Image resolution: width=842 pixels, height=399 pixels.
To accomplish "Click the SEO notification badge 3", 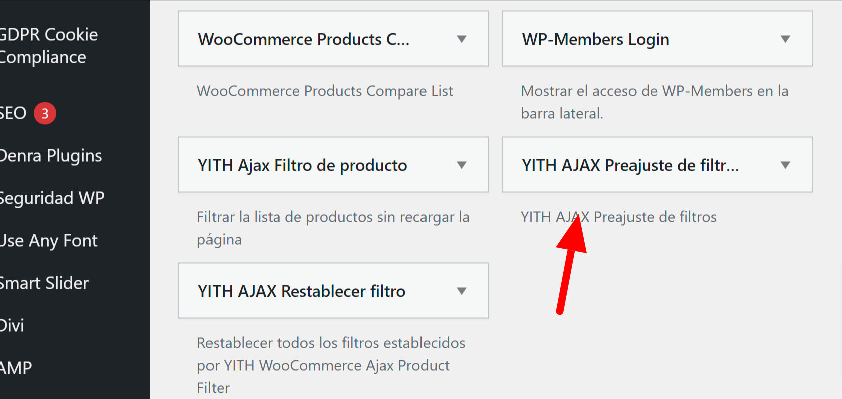I will pos(45,114).
